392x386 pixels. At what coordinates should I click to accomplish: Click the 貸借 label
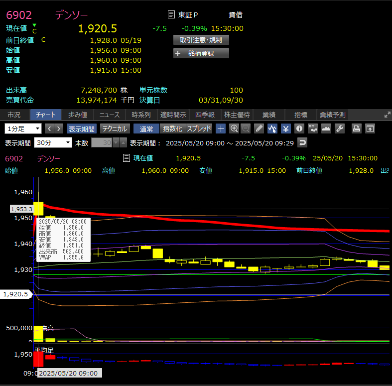236,15
